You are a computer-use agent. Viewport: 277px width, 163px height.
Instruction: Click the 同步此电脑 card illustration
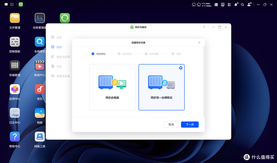112,82
